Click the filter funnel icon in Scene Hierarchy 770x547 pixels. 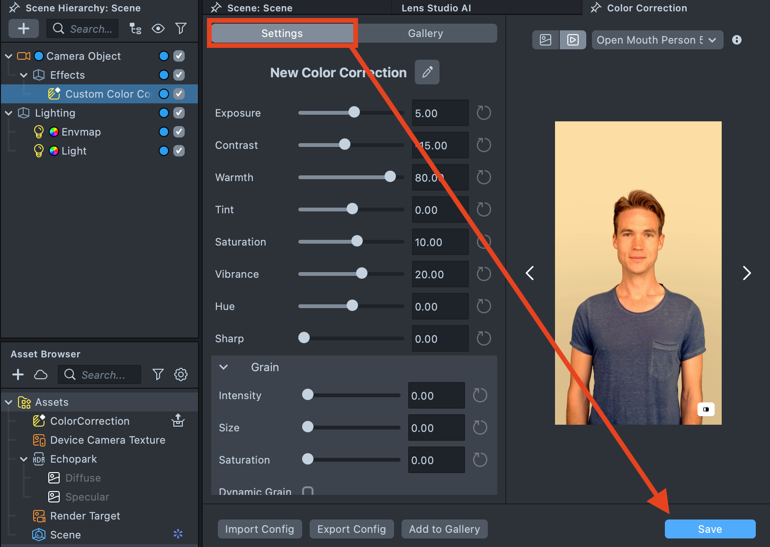tap(180, 28)
